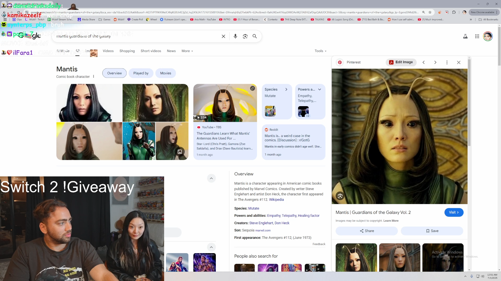Open Search by image (Lens) icon
The width and height of the screenshot is (501, 281).
[245, 36]
